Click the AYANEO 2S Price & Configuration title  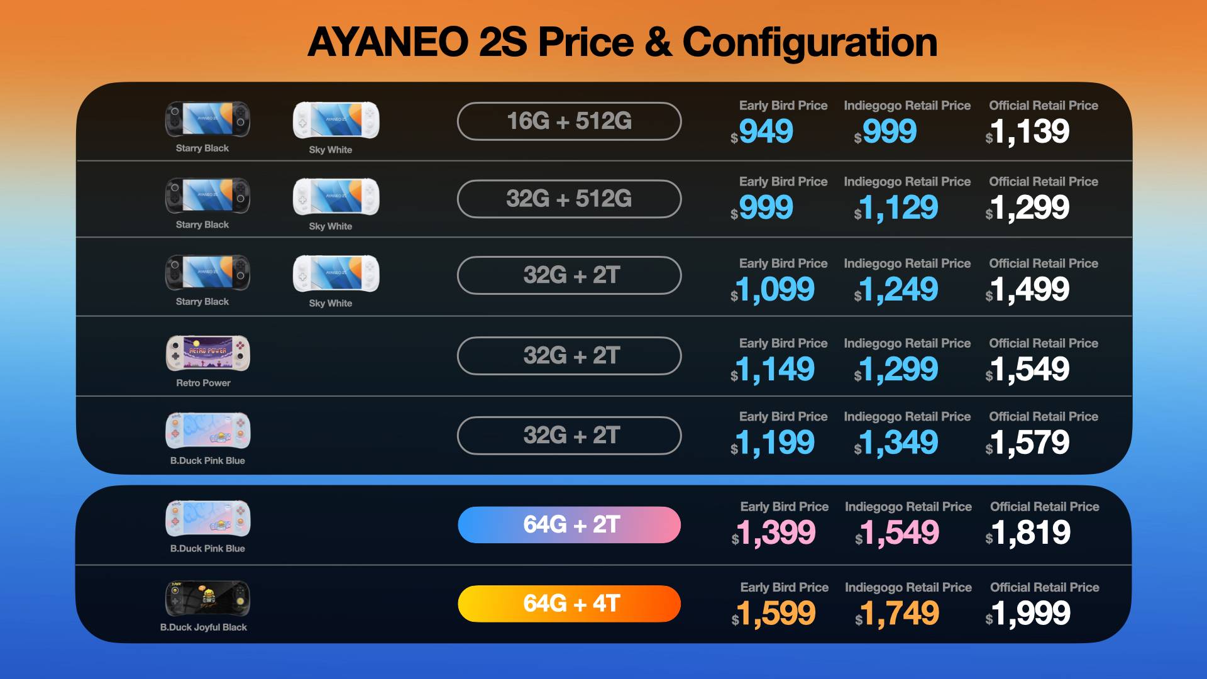622,42
